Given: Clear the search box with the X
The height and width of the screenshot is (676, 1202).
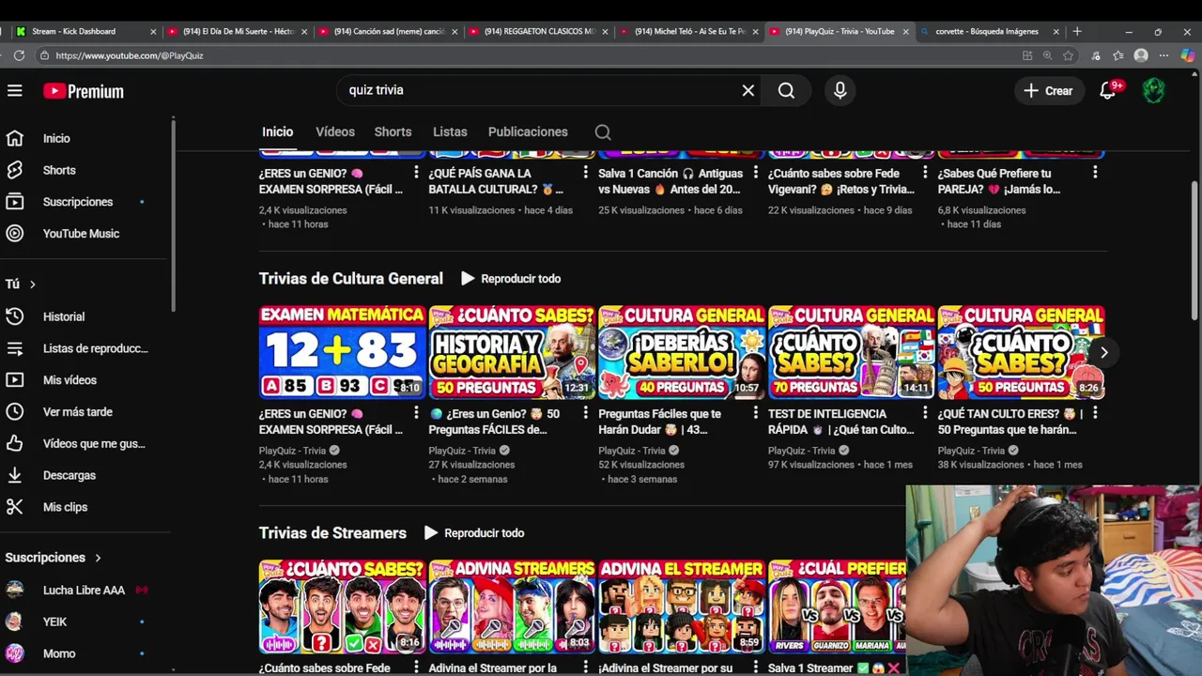Looking at the screenshot, I should point(747,90).
